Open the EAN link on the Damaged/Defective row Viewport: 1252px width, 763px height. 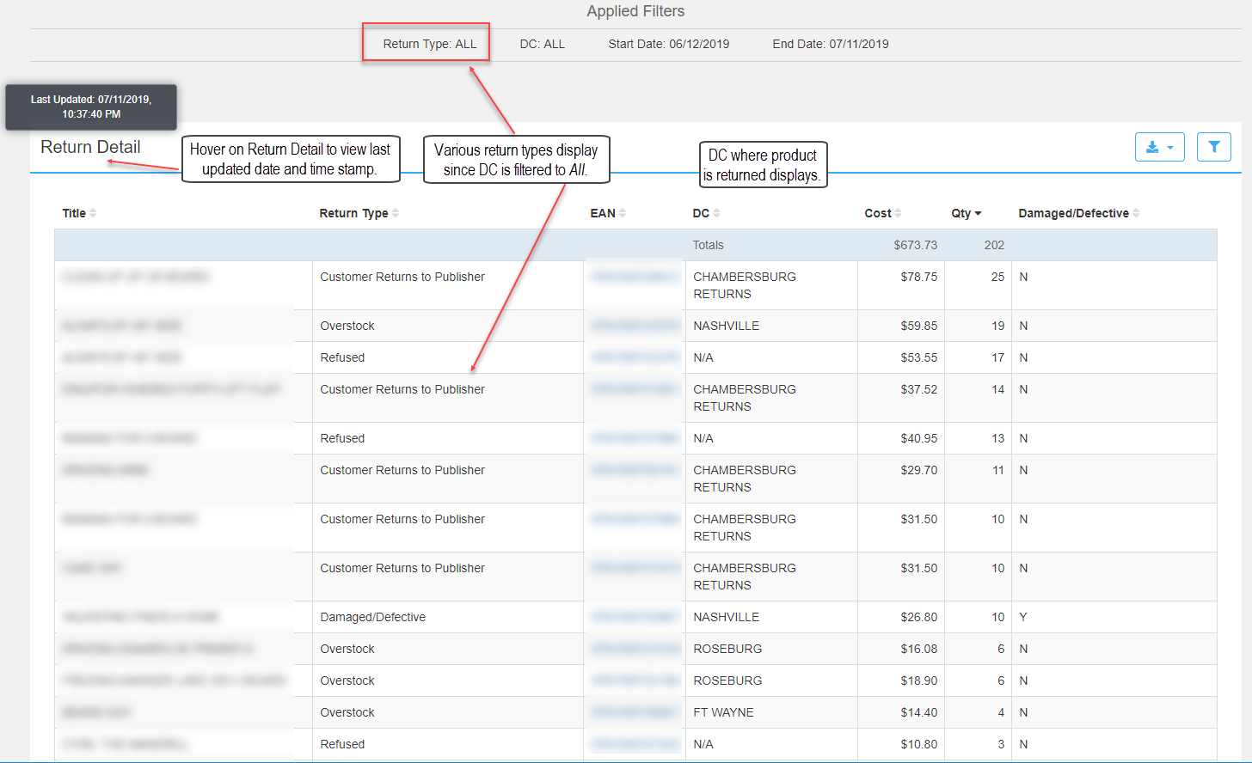click(634, 616)
